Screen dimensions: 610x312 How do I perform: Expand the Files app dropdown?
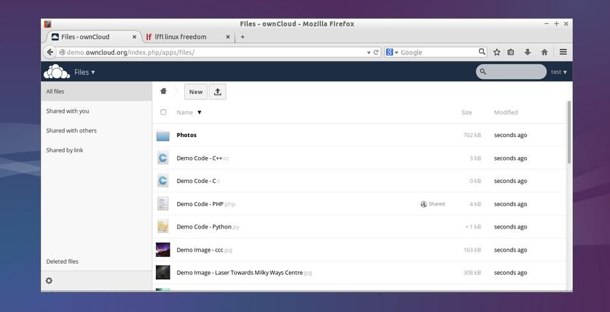coord(84,72)
